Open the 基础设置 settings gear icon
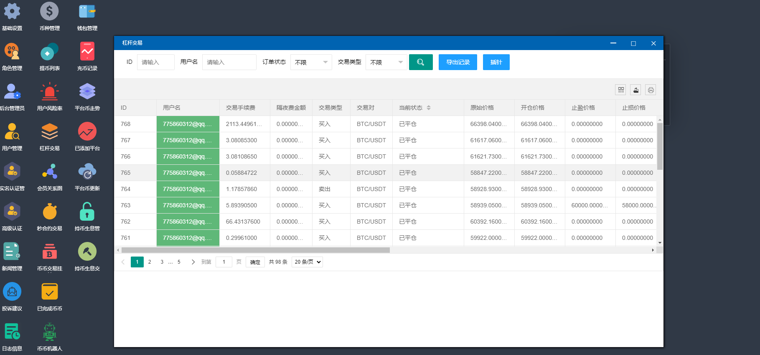The image size is (760, 355). click(x=12, y=12)
